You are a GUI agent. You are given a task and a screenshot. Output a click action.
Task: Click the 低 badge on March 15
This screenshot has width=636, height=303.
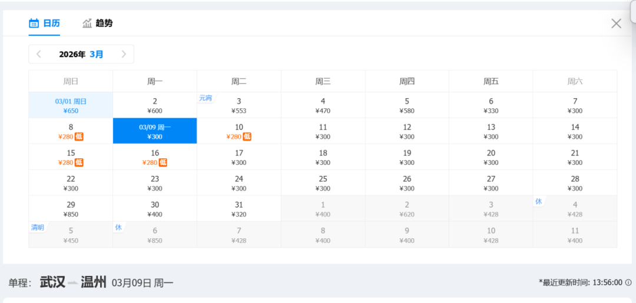pyautogui.click(x=79, y=162)
